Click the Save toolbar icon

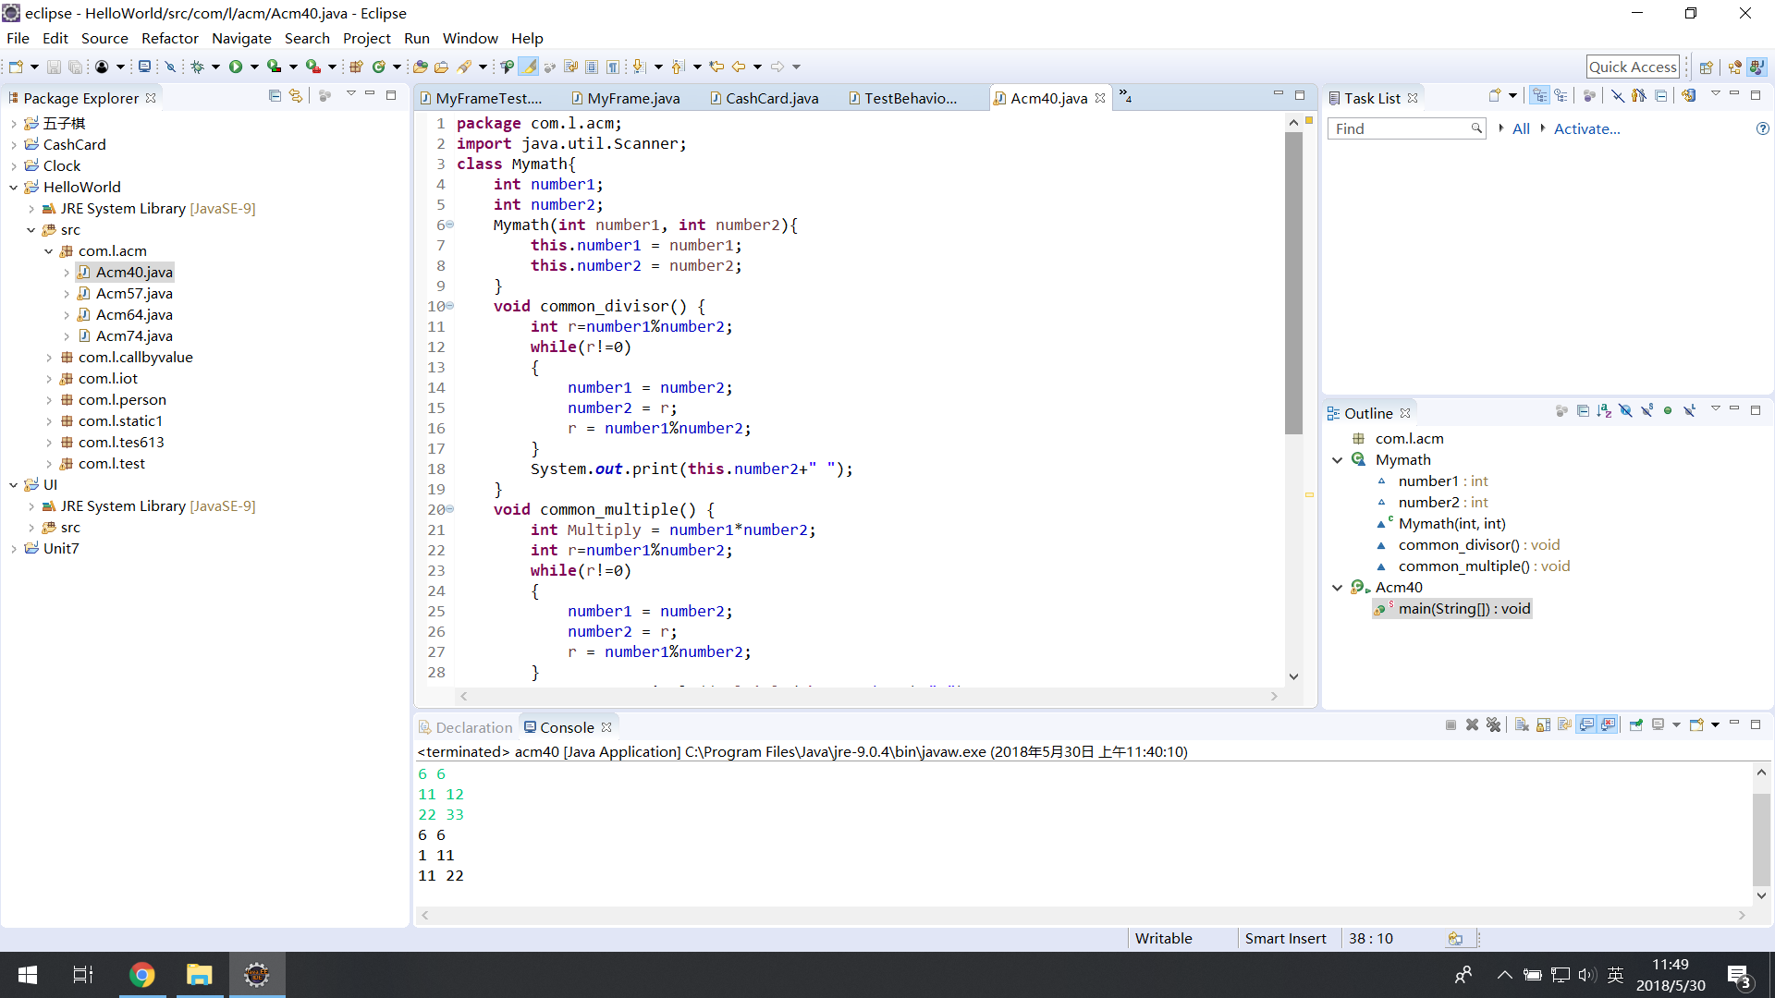[x=54, y=67]
